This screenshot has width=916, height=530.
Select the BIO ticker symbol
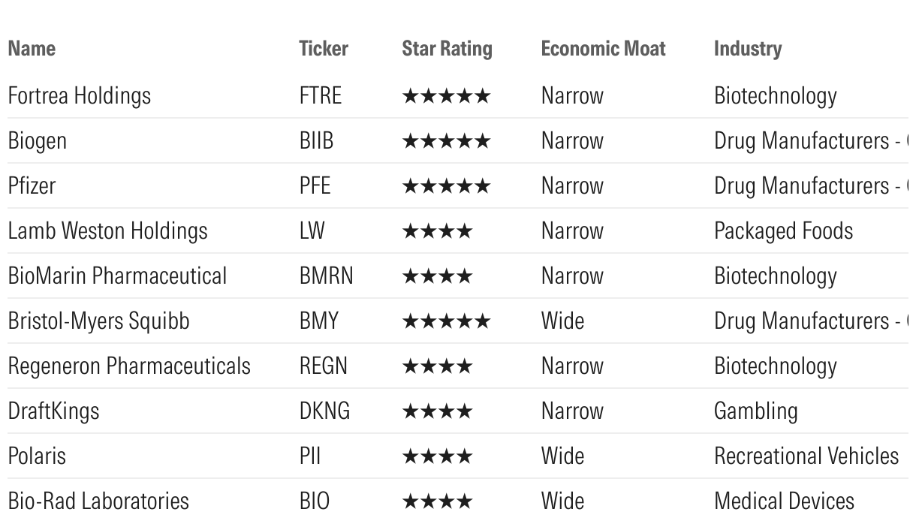point(314,501)
